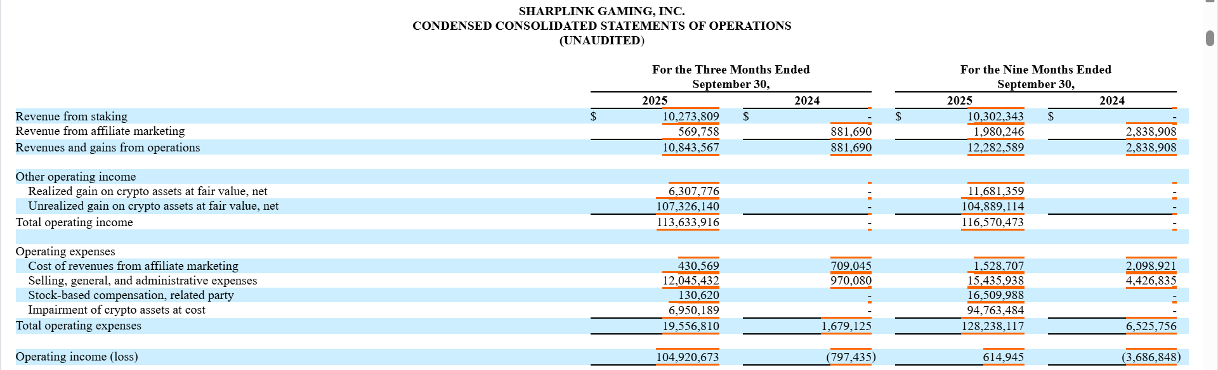Click the value 94,763,484
The height and width of the screenshot is (370, 1218).
point(995,310)
